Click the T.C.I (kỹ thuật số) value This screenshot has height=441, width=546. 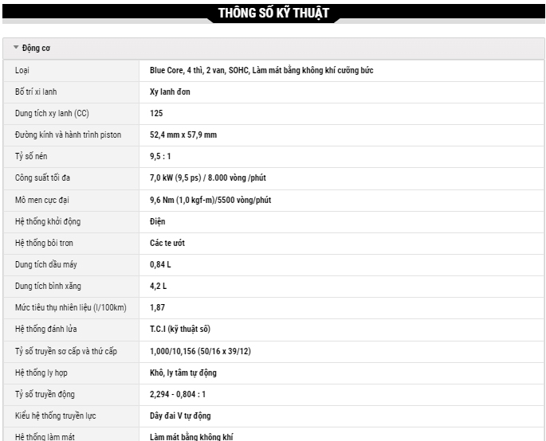[179, 329]
